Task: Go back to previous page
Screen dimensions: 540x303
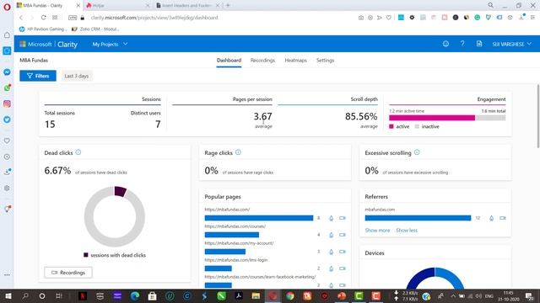Action: 21,18
